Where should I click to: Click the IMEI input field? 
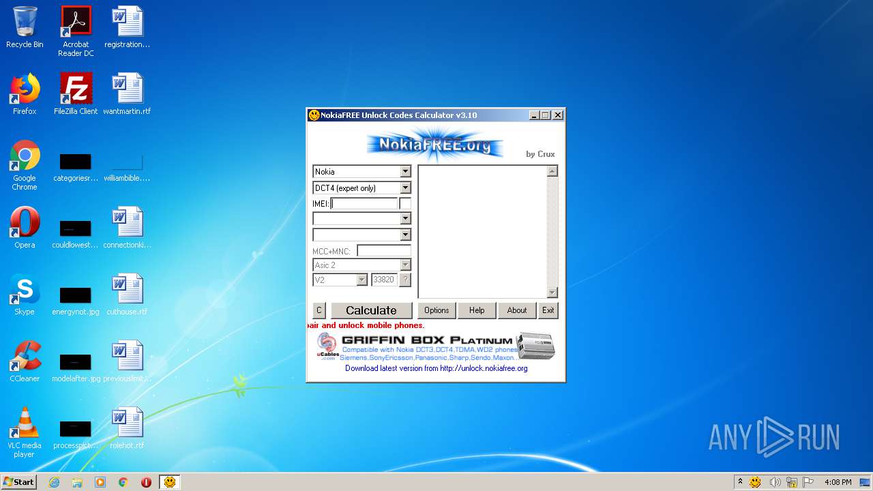click(364, 203)
